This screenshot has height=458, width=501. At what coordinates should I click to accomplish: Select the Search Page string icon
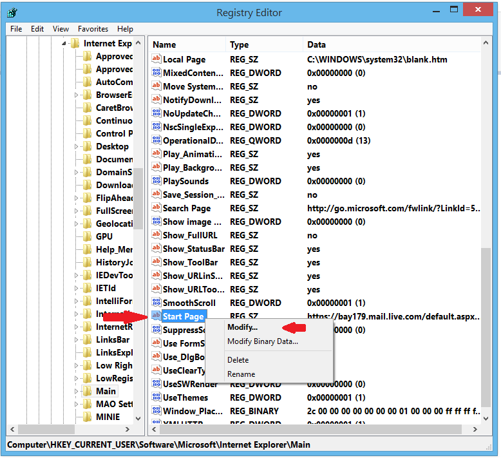click(156, 208)
